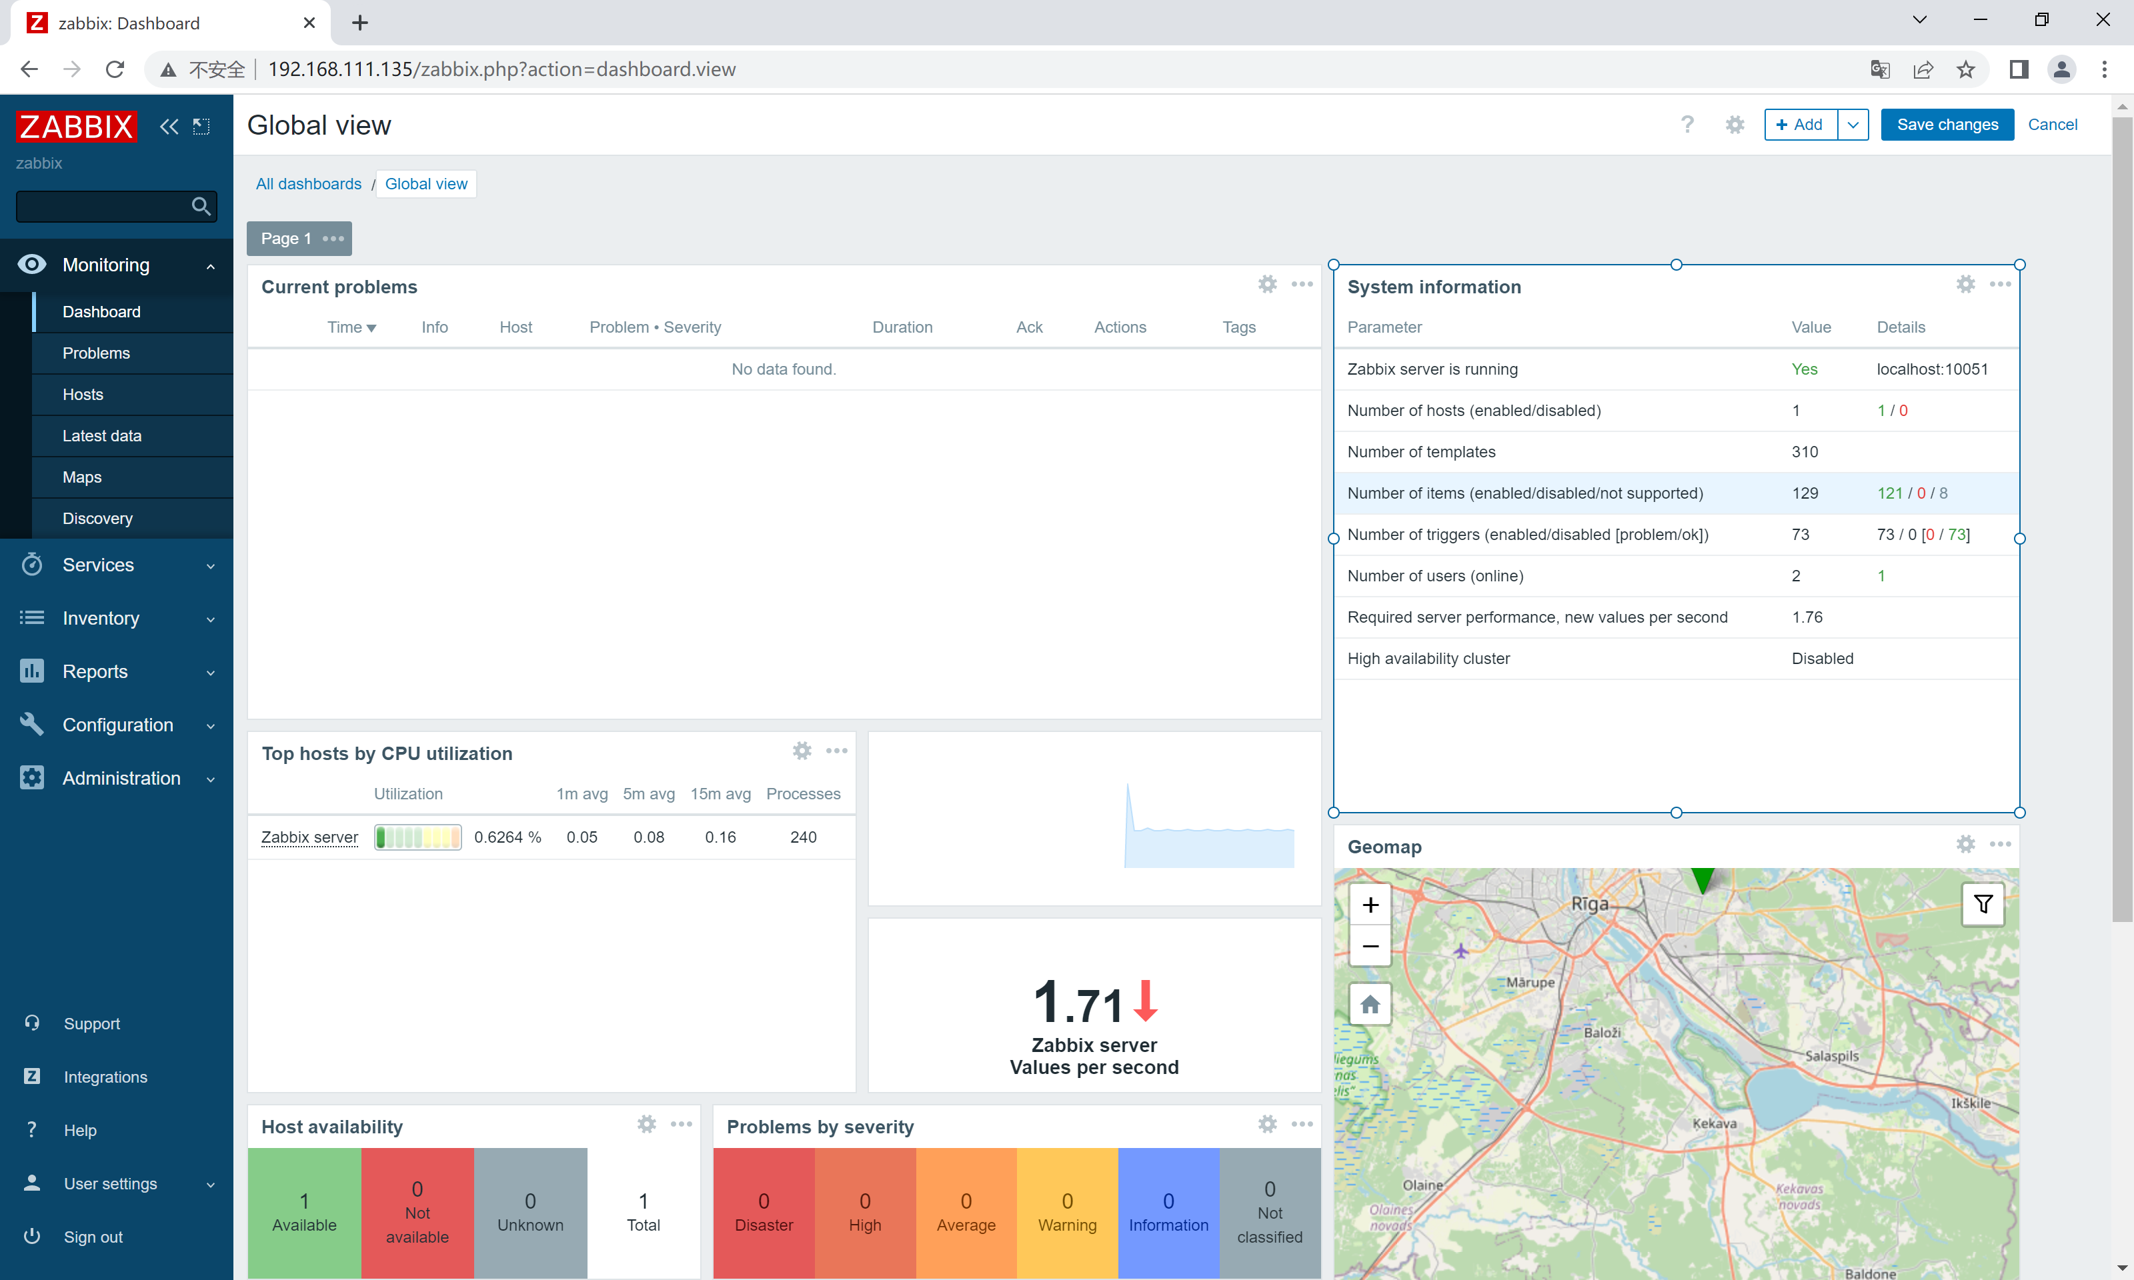Click the blue Information severity tile
The height and width of the screenshot is (1280, 2134).
[1168, 1212]
